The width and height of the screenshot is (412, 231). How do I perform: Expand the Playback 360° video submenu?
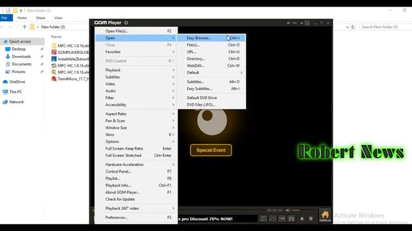tap(136, 209)
